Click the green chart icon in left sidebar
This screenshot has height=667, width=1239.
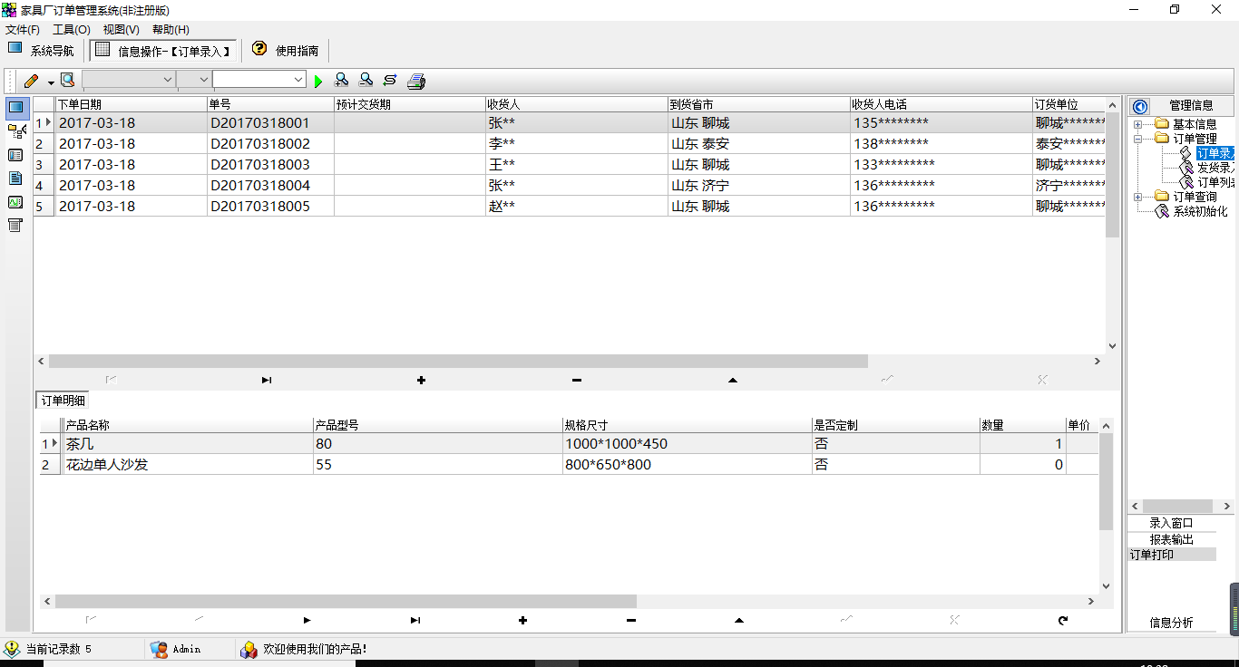point(15,202)
